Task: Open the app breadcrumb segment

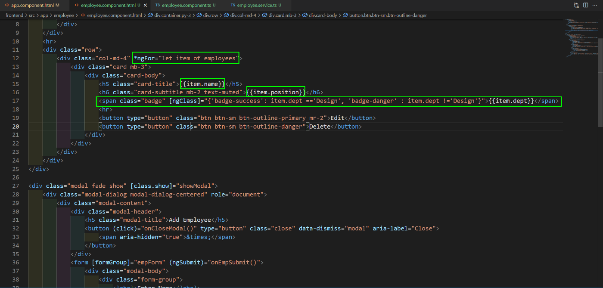Action: 44,15
